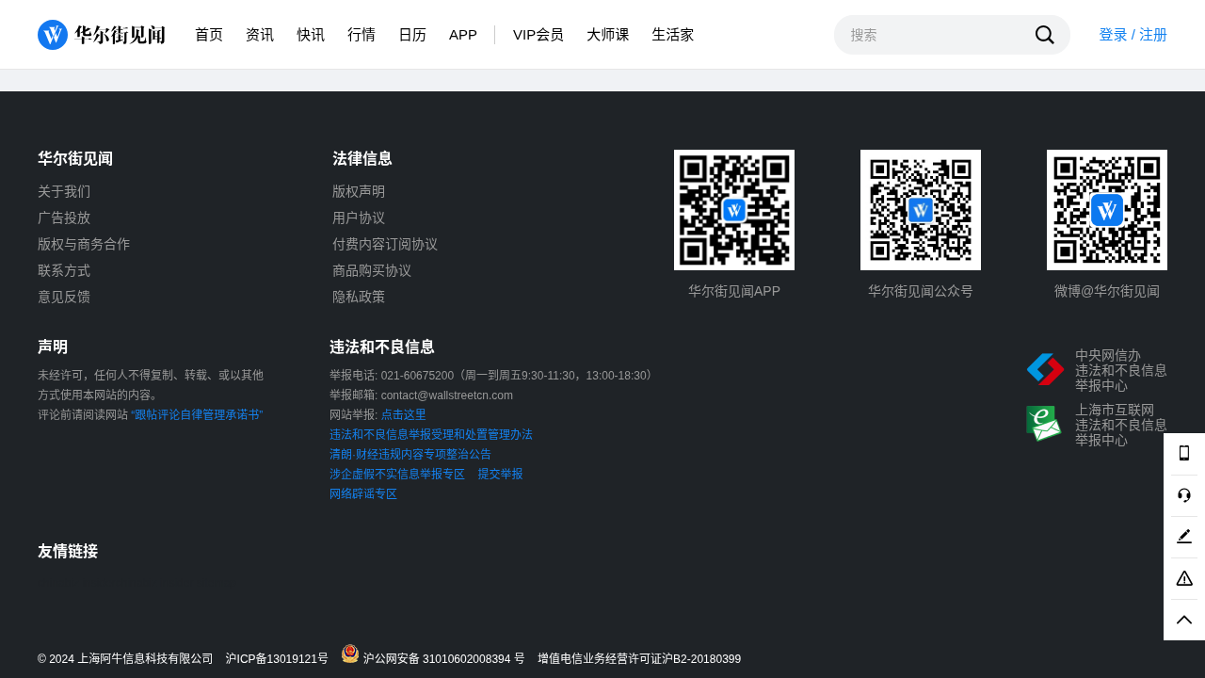Click the 中央网信办 report center icon
The image size is (1205, 678).
click(x=1045, y=370)
